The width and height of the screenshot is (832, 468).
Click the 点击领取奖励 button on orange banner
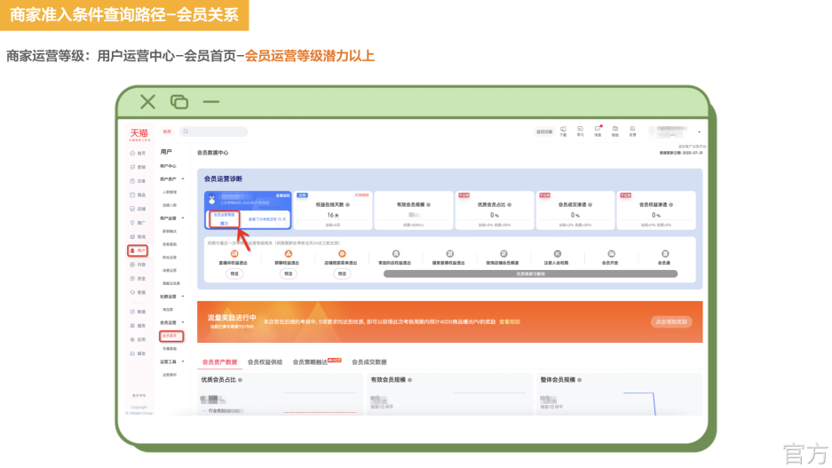[x=670, y=321]
